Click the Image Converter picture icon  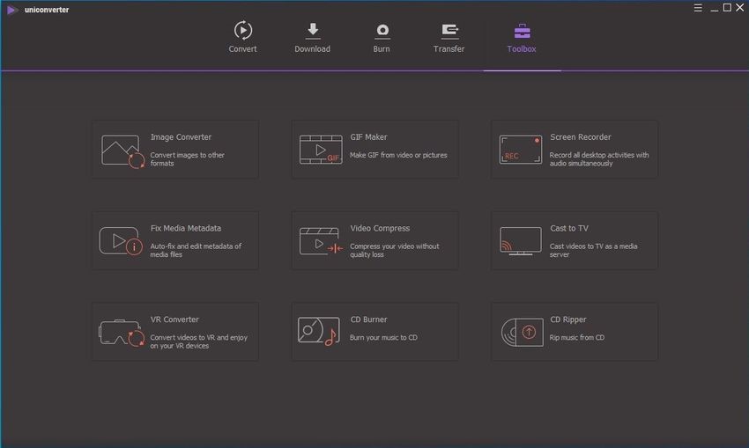click(122, 151)
